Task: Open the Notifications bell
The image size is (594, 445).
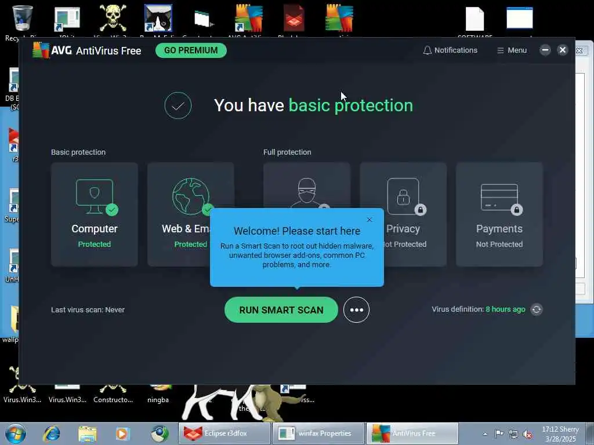Action: (450, 50)
